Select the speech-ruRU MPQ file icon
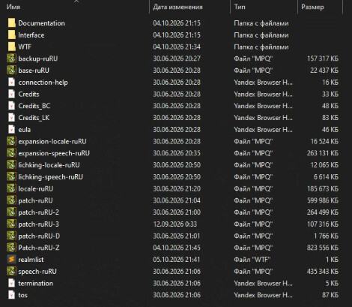 point(11,271)
